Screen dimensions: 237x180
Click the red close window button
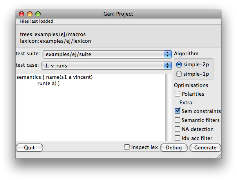coord(22,14)
